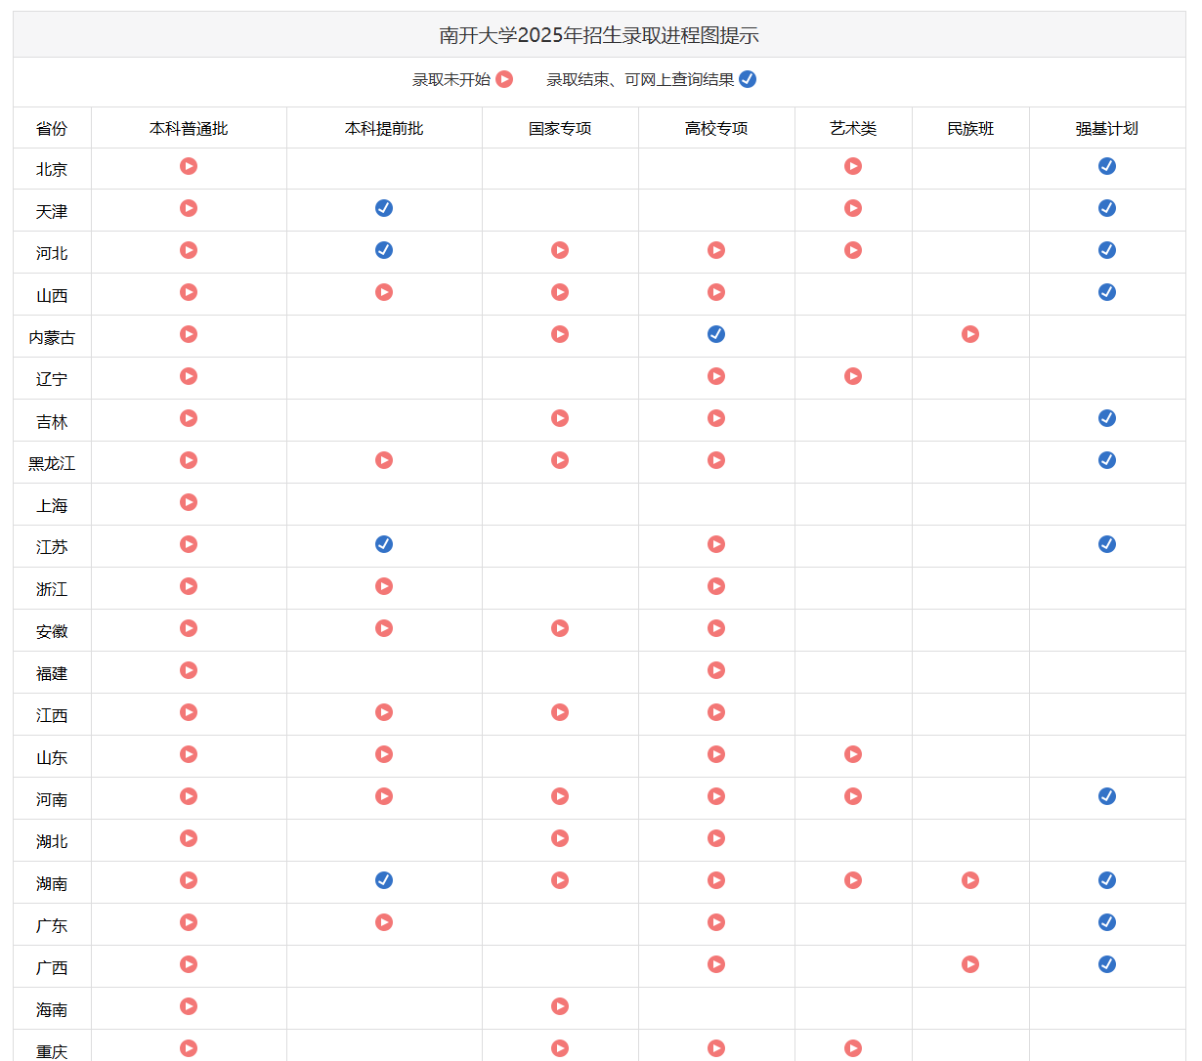Click 山东 艺术类 red play icon
This screenshot has width=1202, height=1061.
853,754
